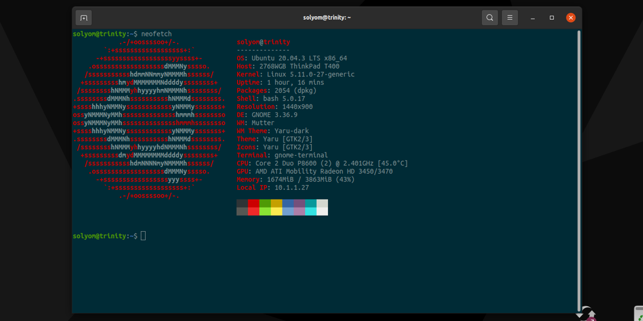643x321 pixels.
Task: Click the red solyom@trinity neofetch header
Action: tap(263, 42)
